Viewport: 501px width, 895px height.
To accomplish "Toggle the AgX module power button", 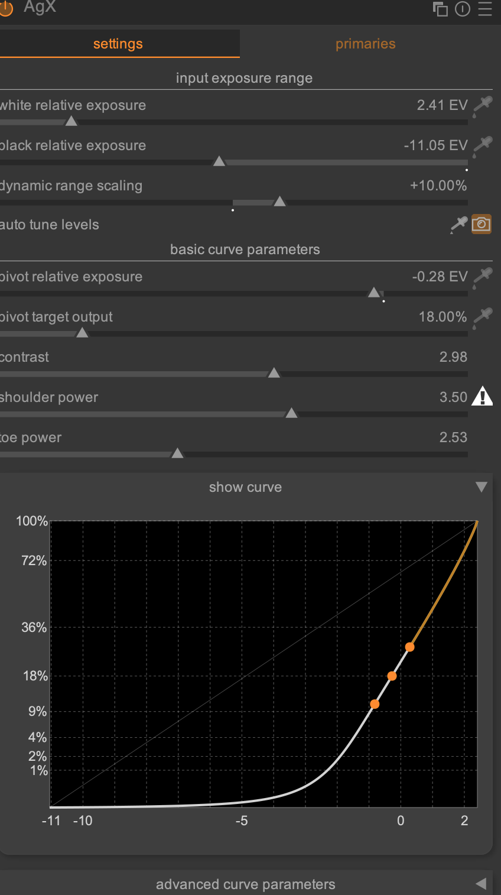I will (5, 8).
